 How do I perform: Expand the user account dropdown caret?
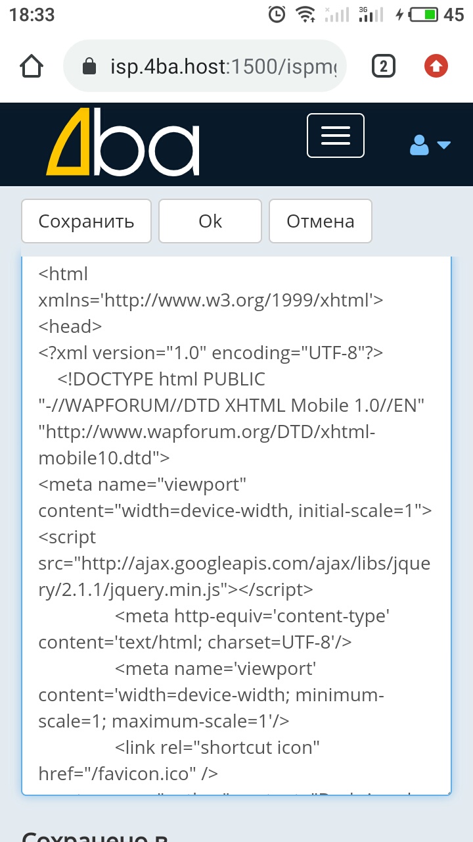point(444,145)
